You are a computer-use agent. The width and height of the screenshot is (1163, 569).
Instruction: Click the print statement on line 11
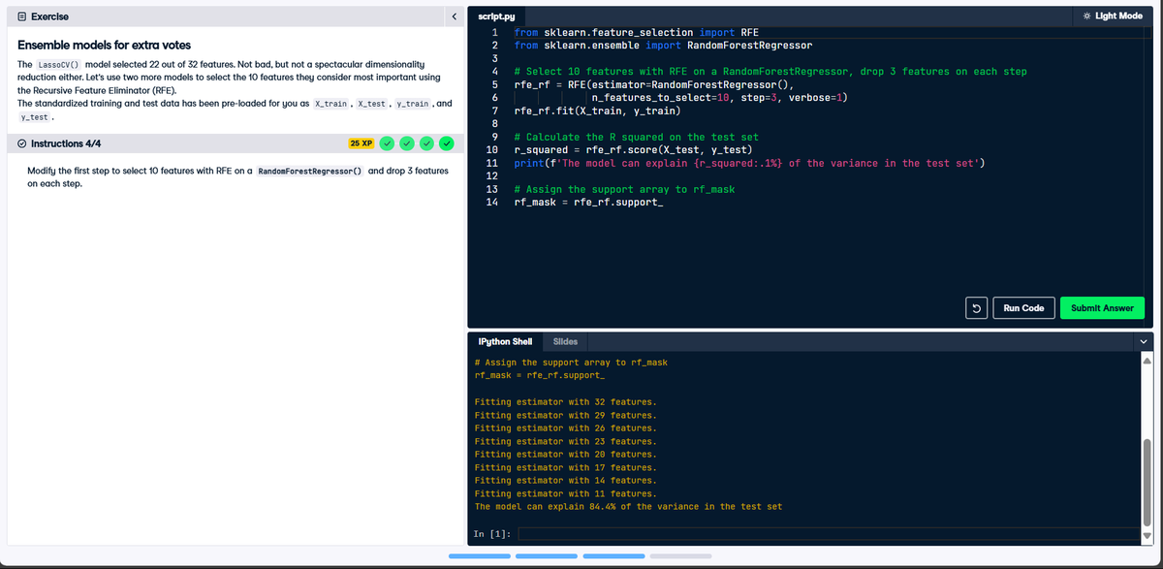[750, 163]
